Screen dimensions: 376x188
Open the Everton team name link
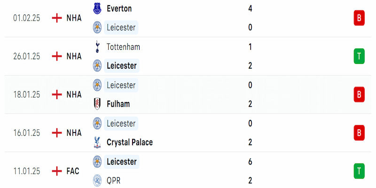tap(119, 8)
